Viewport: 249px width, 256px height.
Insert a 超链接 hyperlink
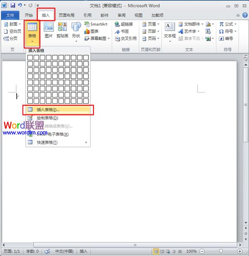[x=124, y=24]
